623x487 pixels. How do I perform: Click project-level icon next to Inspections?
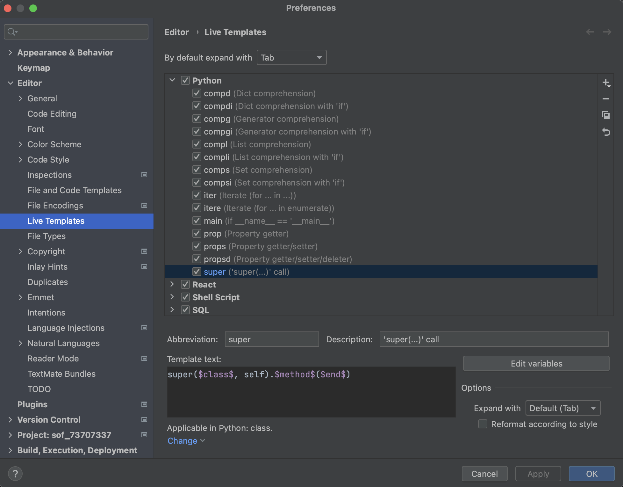coord(144,175)
